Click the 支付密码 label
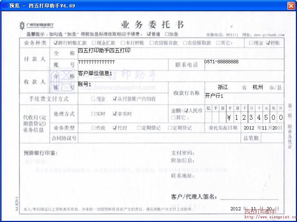 point(183,153)
